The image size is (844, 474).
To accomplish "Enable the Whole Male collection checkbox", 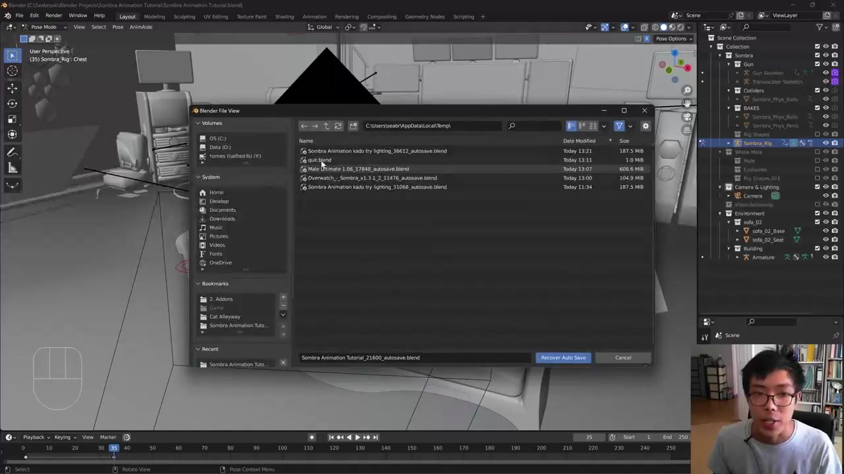I will pos(817,152).
